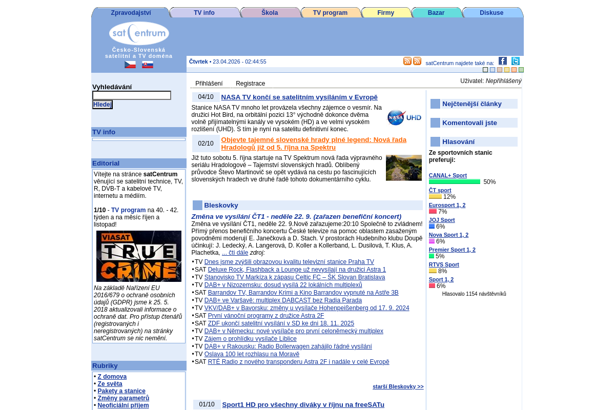615x410 pixels.
Task: Click the first RSS feed icon
Action: (407, 61)
